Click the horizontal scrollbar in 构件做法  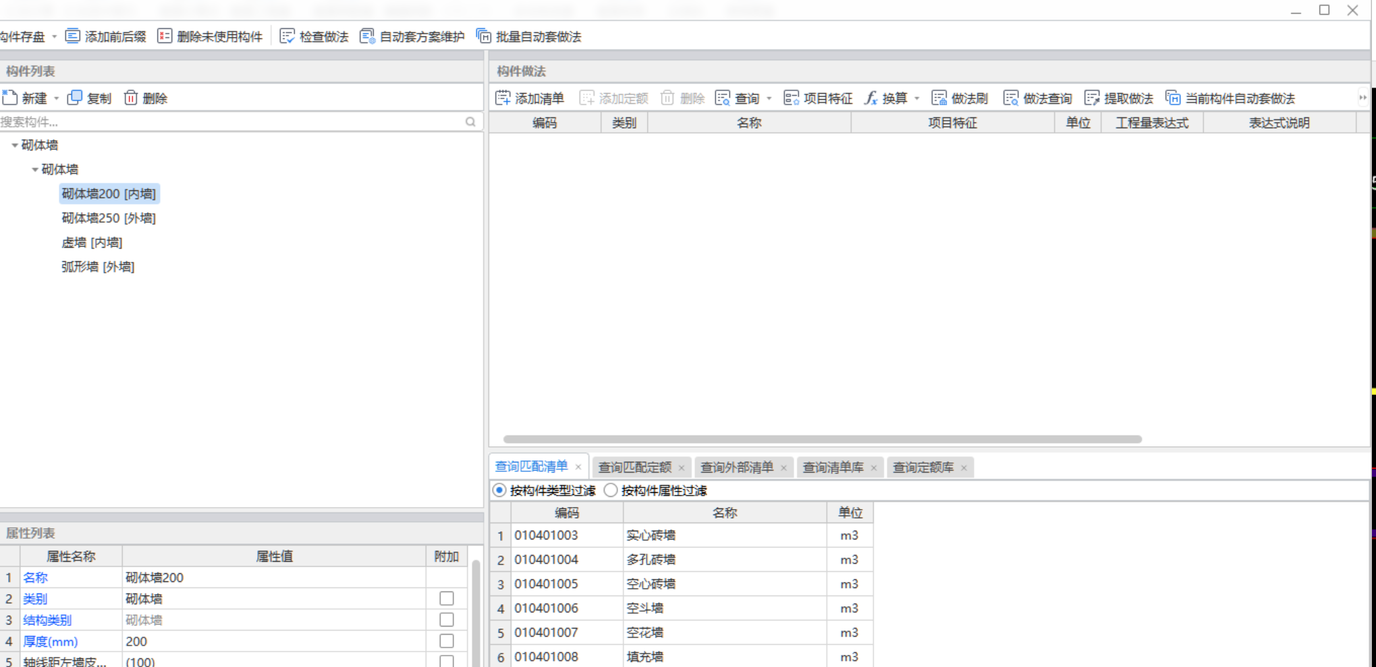coord(822,439)
